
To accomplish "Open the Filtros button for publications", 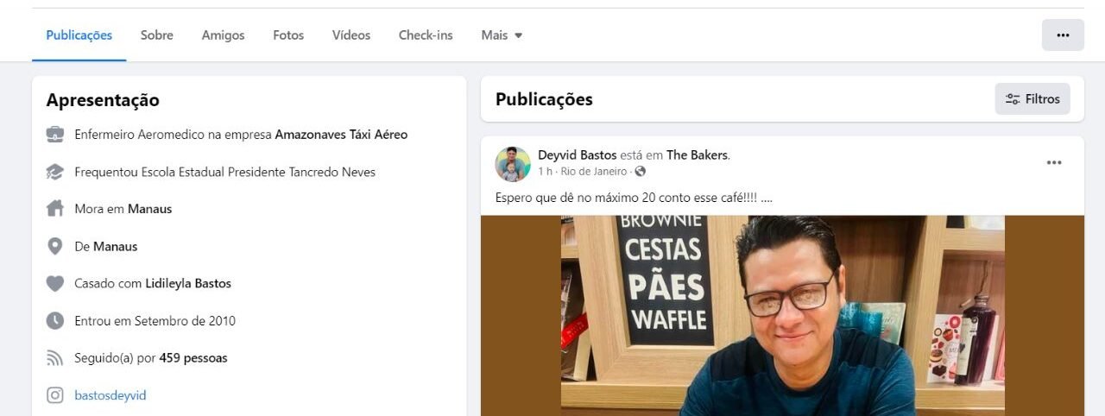I will tap(1032, 99).
